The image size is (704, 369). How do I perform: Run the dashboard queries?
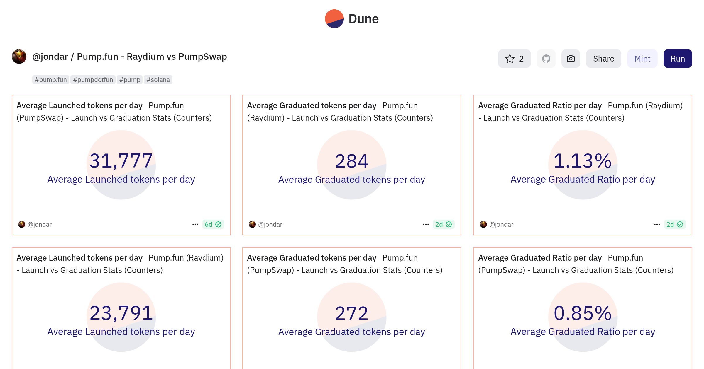[x=678, y=59]
